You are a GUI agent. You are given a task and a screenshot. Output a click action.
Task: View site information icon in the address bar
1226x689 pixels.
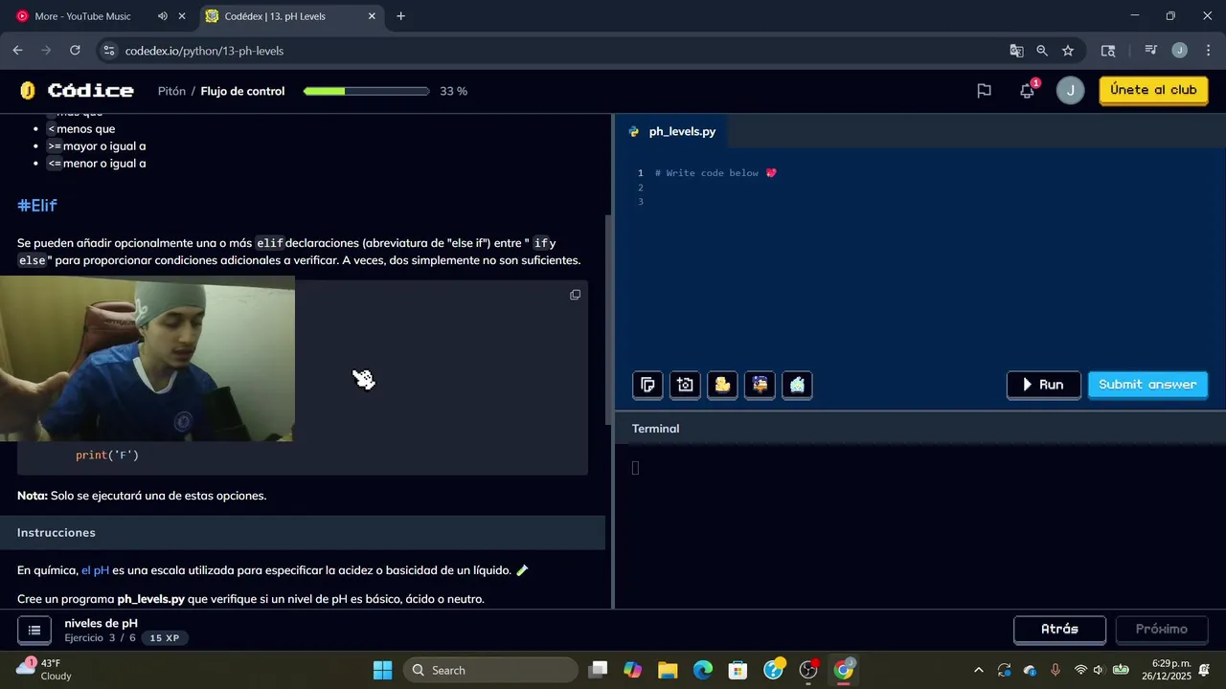(x=108, y=51)
